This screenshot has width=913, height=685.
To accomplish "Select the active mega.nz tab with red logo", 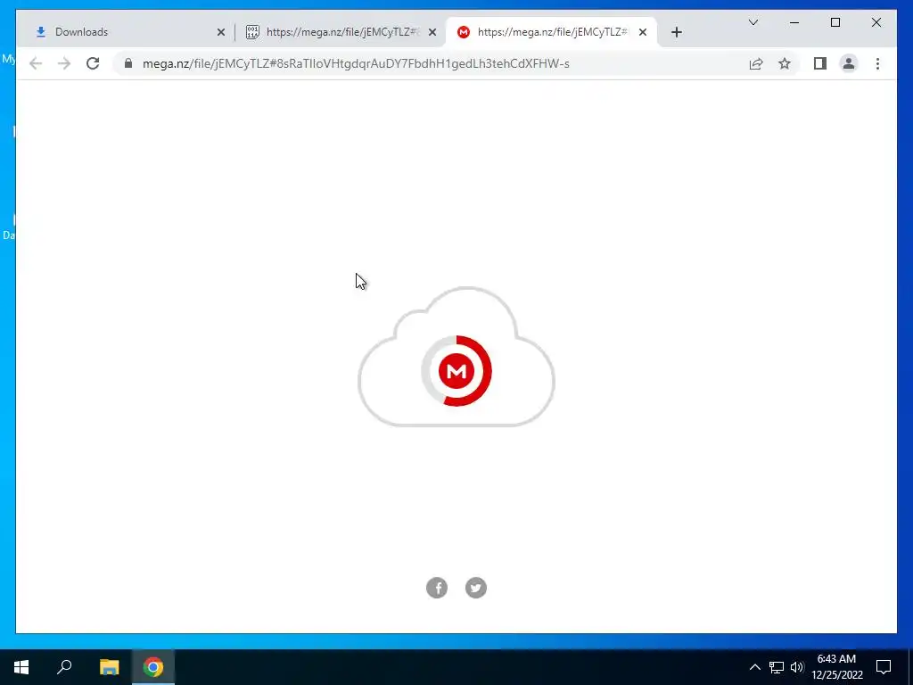I will pos(551,32).
